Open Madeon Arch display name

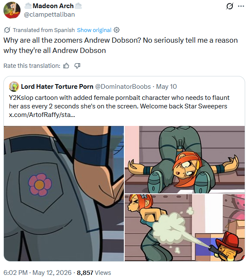click(53, 6)
